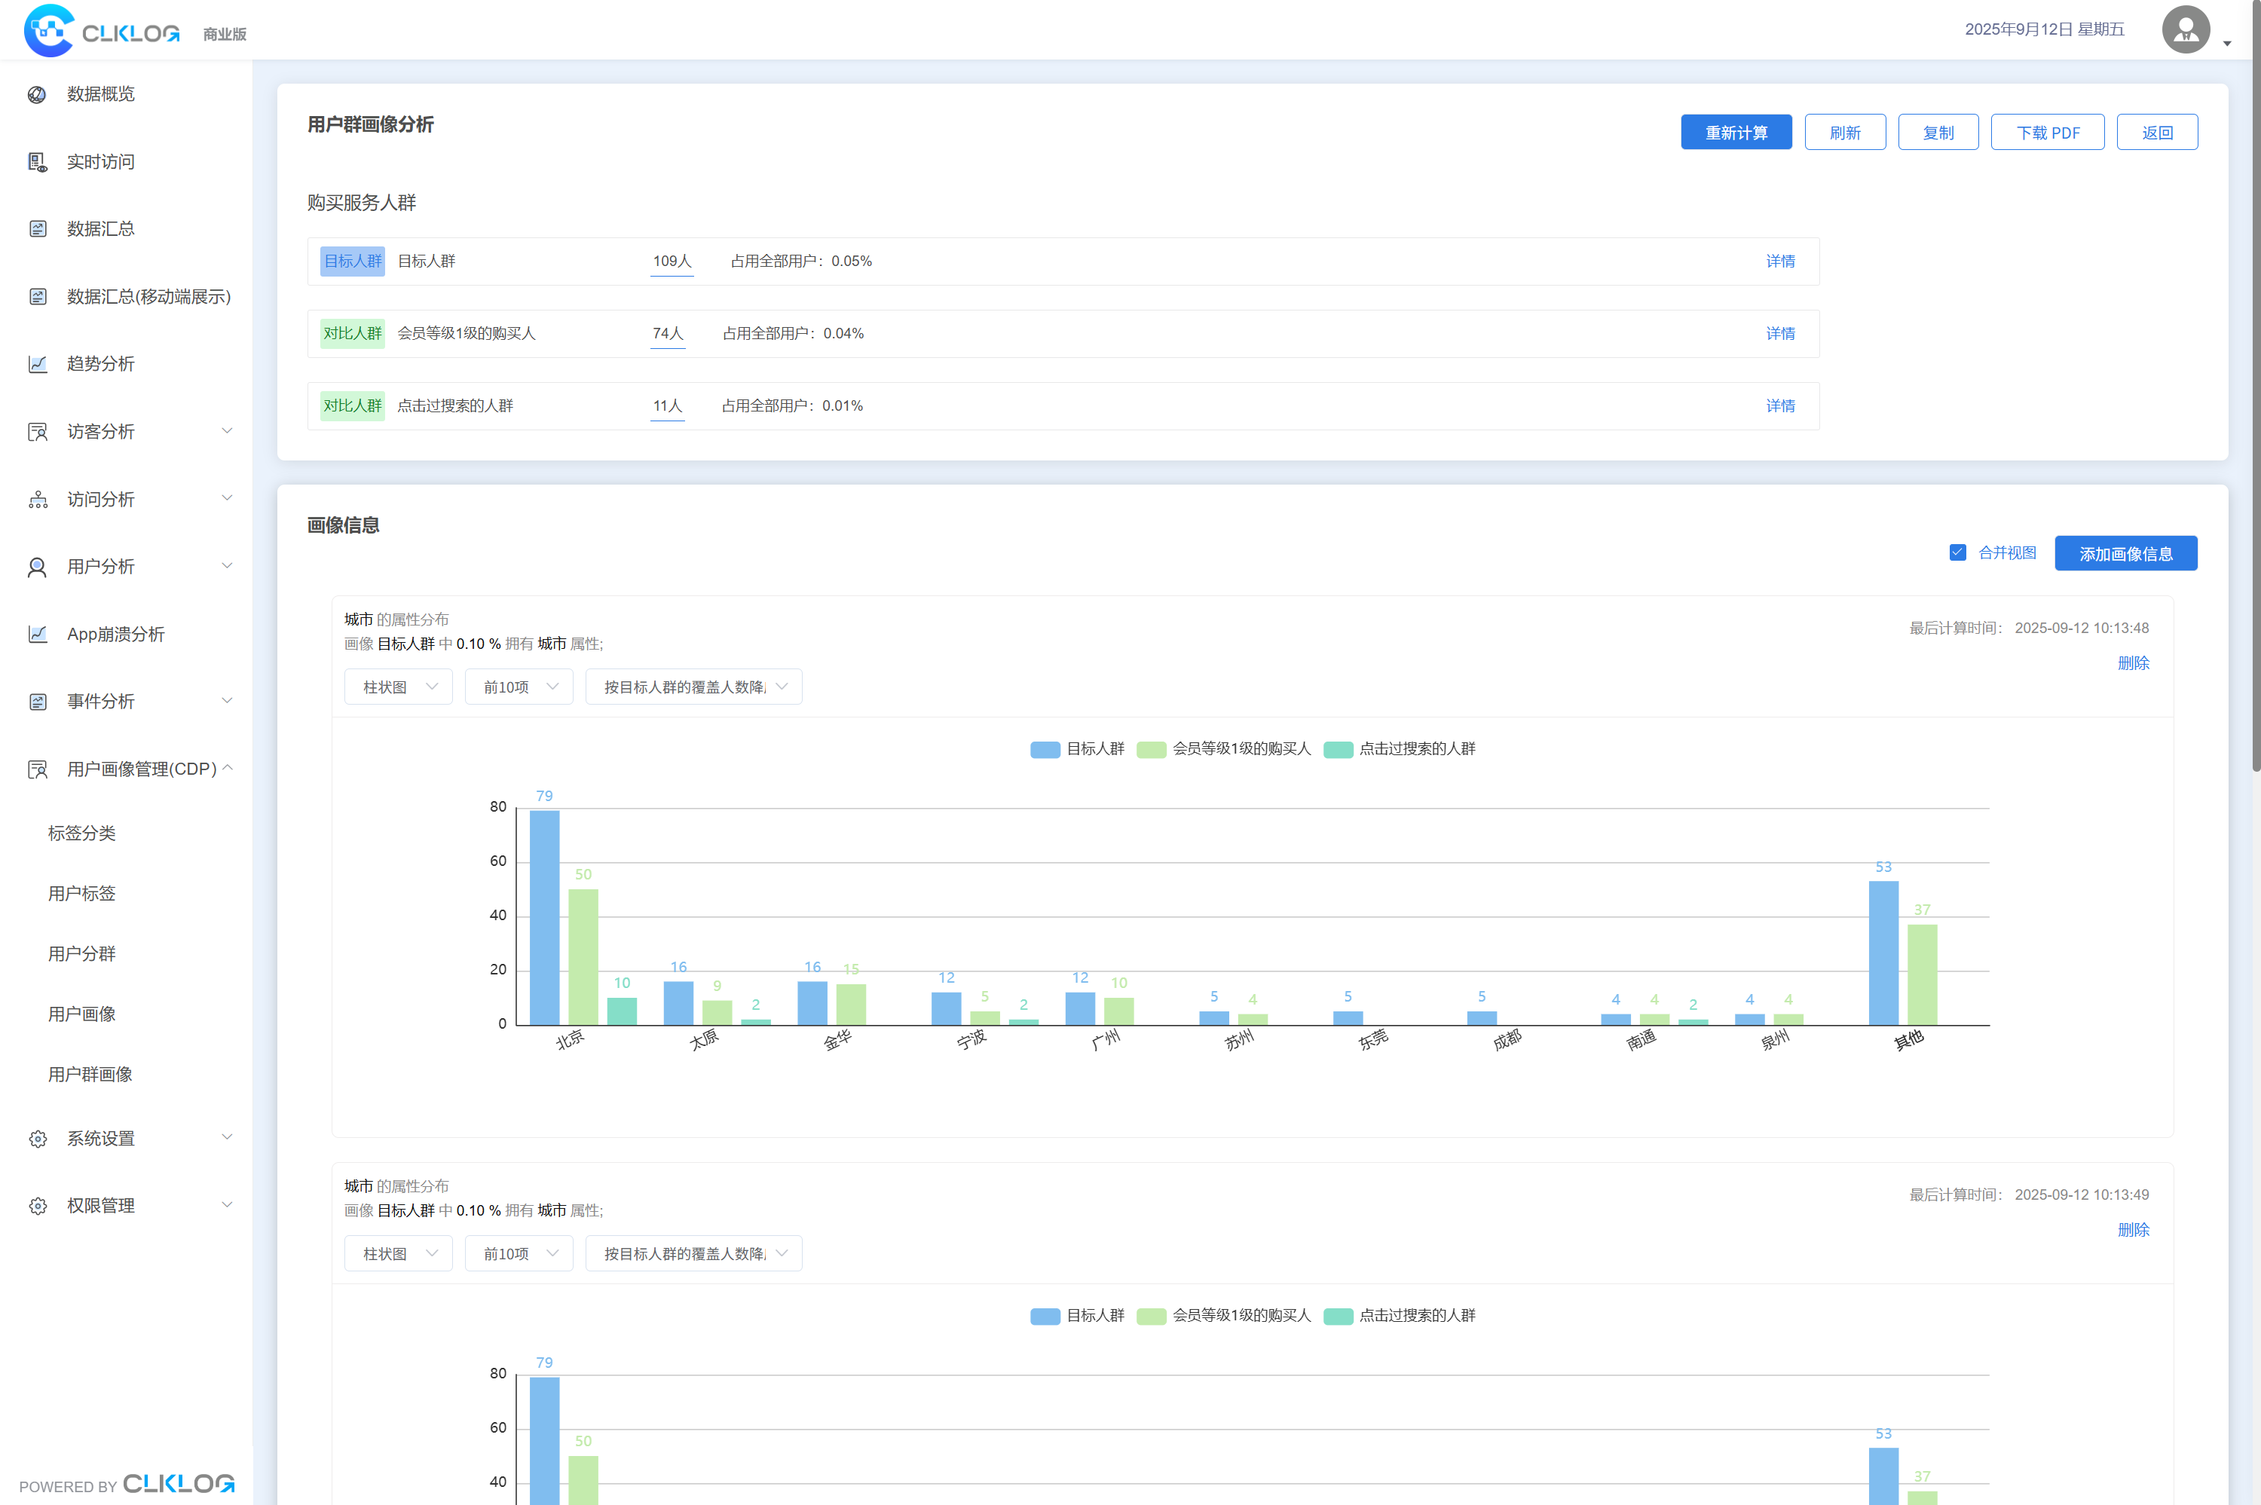Click the 趋势分析 chart icon
2261x1505 pixels.
pos(38,364)
